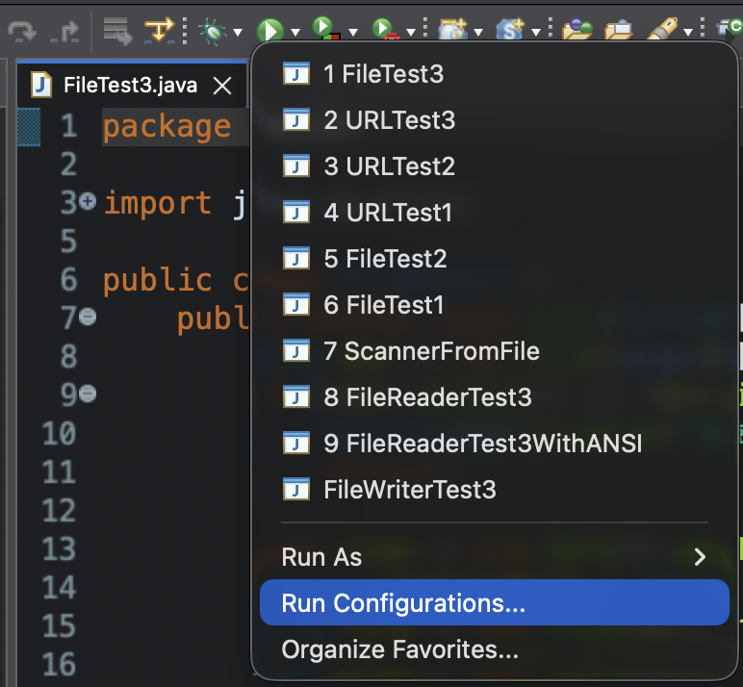Click the Java icon beside 1 FileTest3
The image size is (743, 687).
pos(296,74)
